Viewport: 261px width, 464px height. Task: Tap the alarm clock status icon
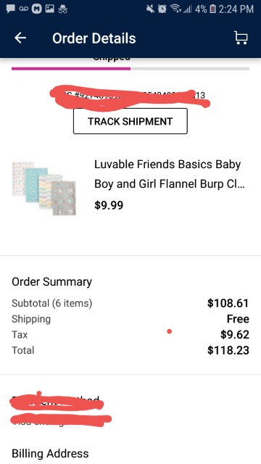point(162,9)
